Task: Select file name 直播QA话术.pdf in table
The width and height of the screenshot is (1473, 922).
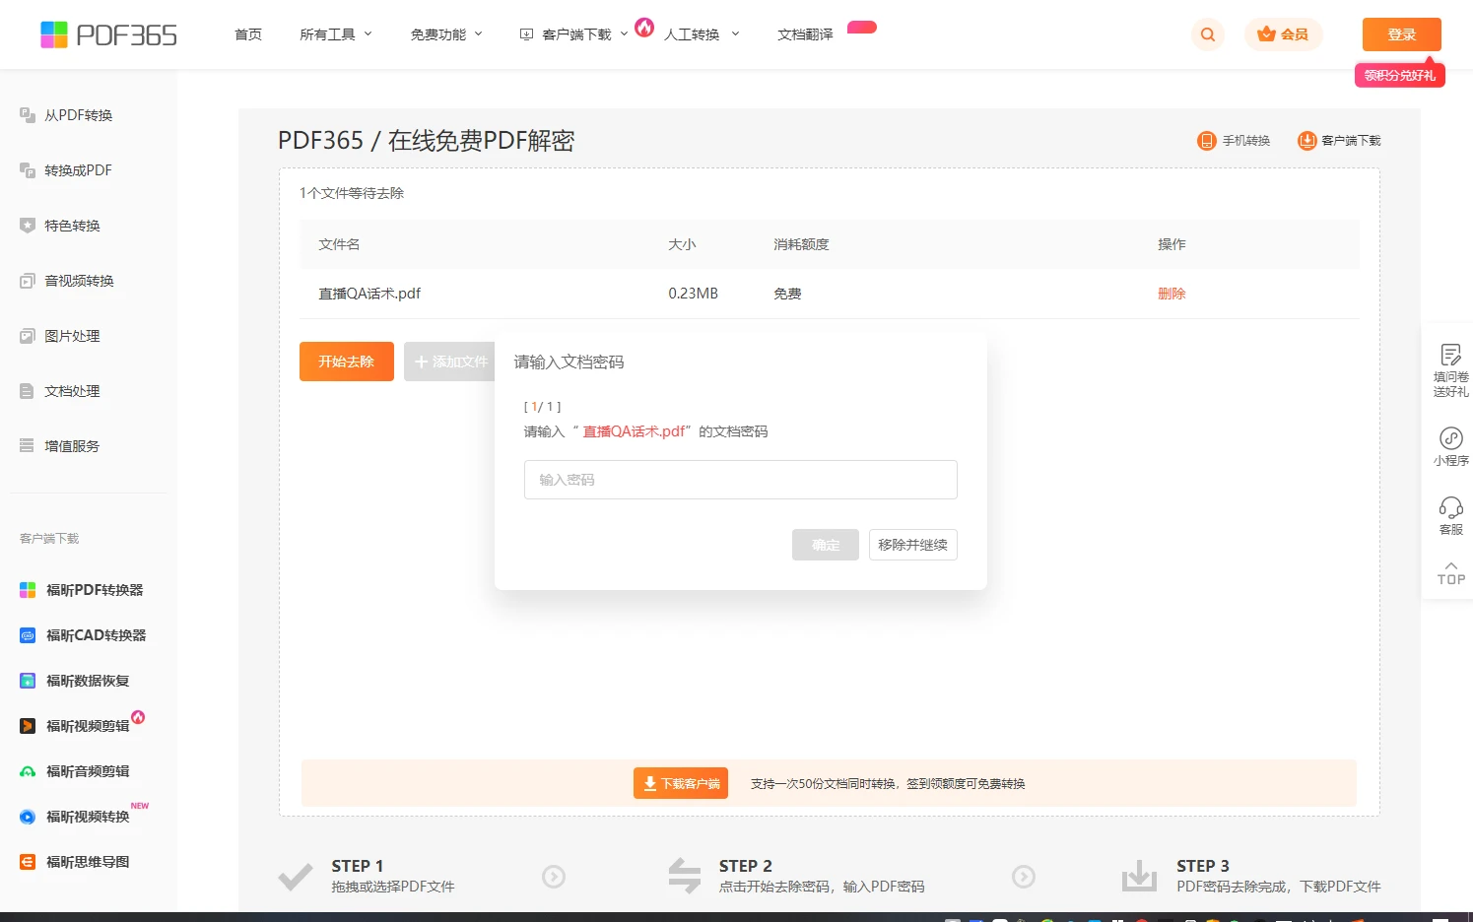Action: [369, 294]
